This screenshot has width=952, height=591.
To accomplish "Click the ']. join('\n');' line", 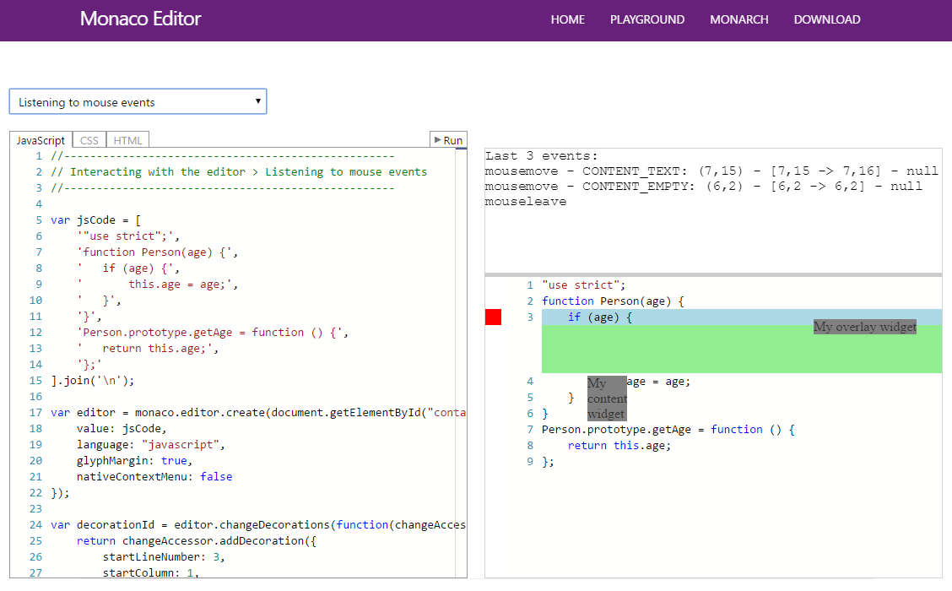I will 93,380.
